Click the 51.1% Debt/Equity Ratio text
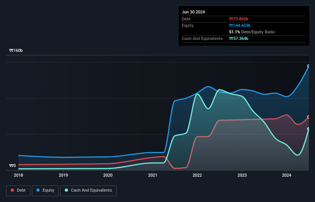Screen dimensions: 315x202 (x=252, y=32)
